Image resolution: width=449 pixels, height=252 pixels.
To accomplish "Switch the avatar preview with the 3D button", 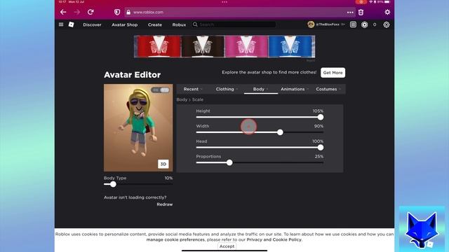I will 163,164.
